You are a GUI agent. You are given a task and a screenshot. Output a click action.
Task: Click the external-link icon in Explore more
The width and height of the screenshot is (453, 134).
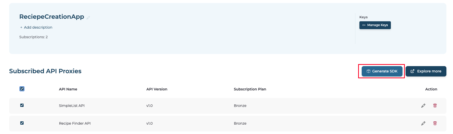pyautogui.click(x=412, y=71)
